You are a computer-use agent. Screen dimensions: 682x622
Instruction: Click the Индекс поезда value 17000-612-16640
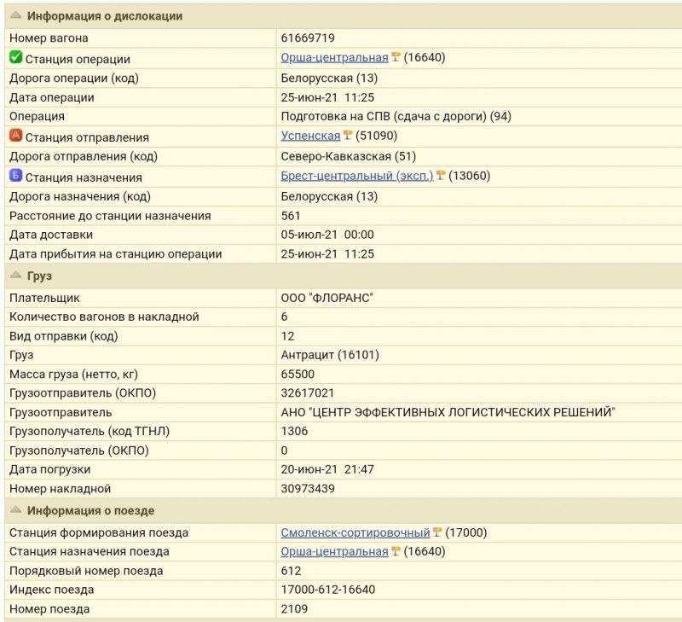tap(328, 590)
